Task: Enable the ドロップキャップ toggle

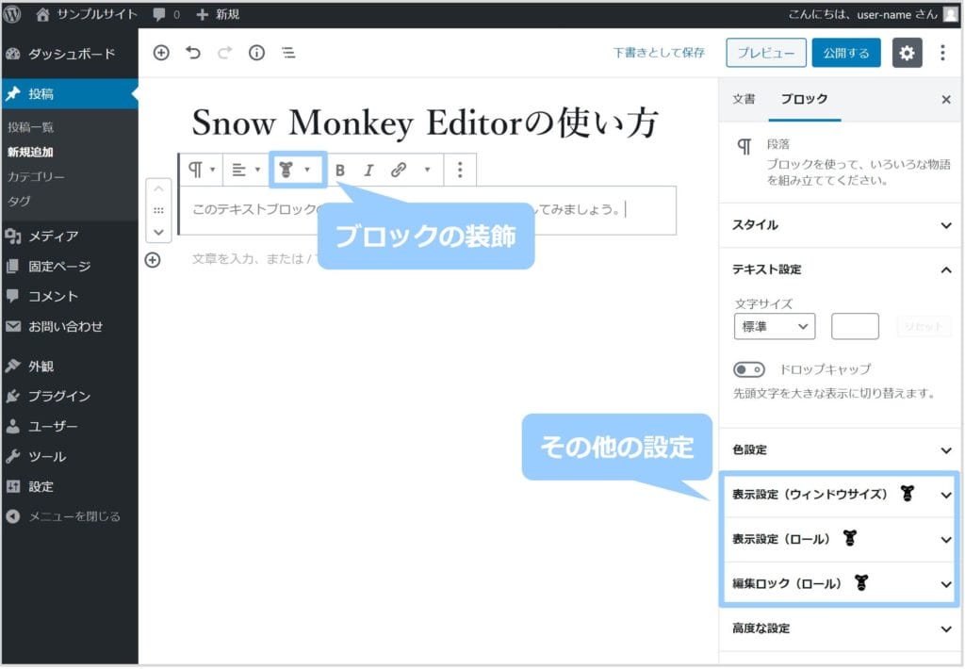Action: coord(748,369)
